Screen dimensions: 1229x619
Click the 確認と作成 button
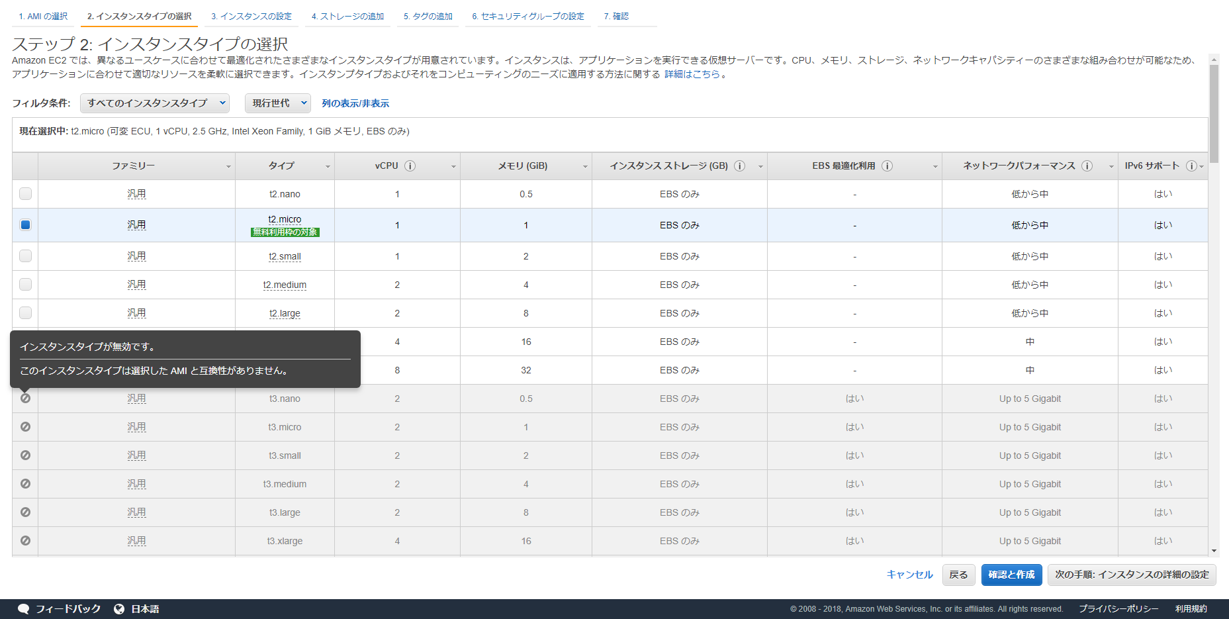tap(1011, 575)
